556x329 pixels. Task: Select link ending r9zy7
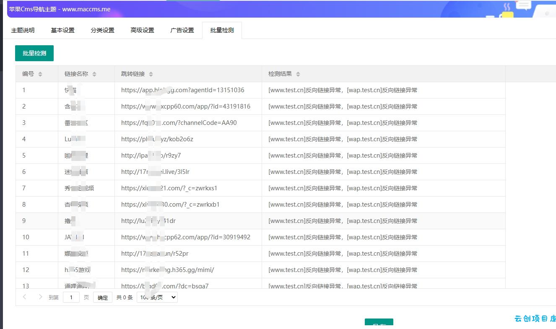(x=151, y=155)
